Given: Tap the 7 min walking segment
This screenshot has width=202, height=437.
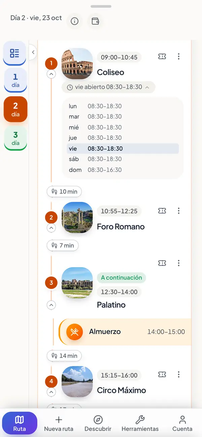Looking at the screenshot, I should tap(63, 245).
